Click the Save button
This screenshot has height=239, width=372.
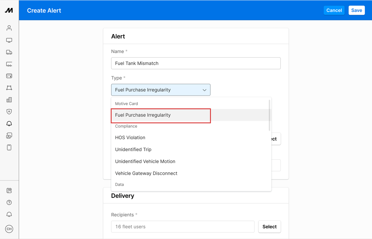pos(356,10)
